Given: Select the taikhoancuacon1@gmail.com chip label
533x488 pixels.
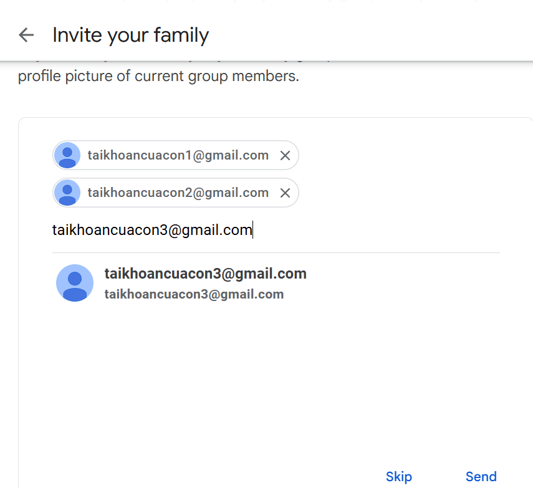Looking at the screenshot, I should pos(178,156).
